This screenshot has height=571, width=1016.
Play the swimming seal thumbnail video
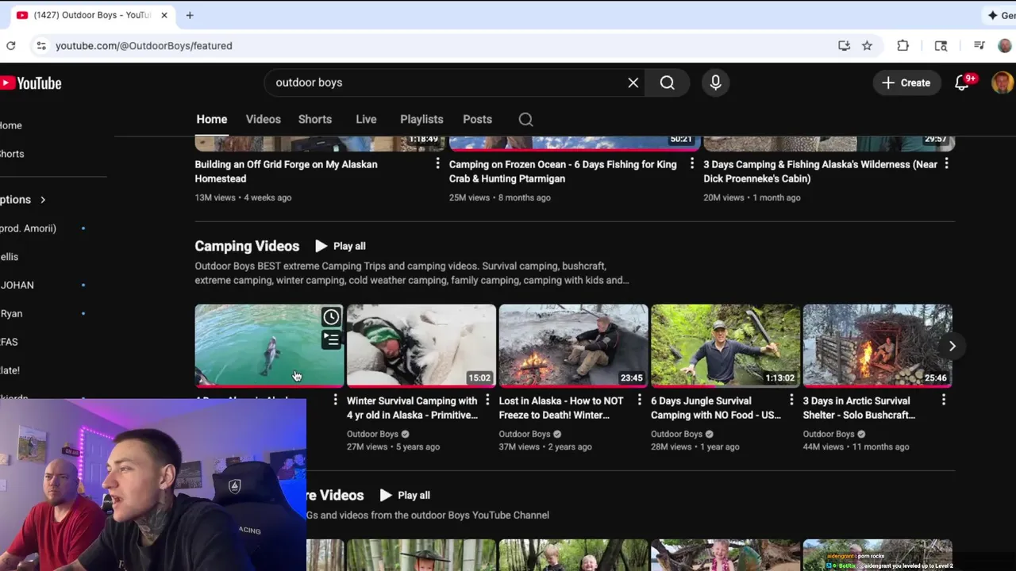269,346
